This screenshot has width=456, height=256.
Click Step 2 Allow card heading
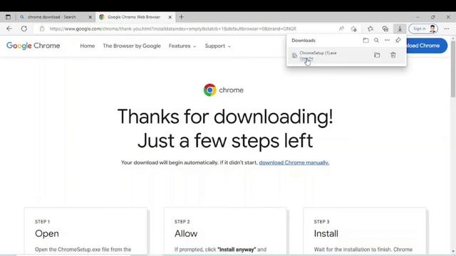pos(186,233)
